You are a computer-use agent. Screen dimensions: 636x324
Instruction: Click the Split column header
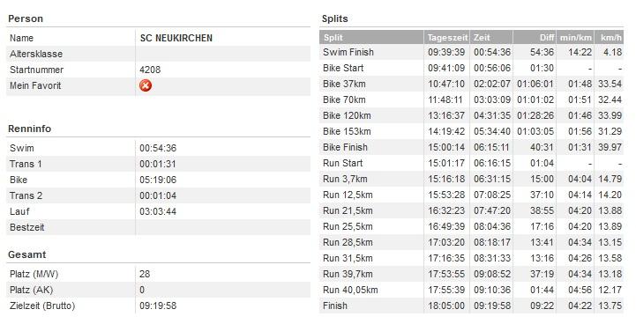[371, 37]
